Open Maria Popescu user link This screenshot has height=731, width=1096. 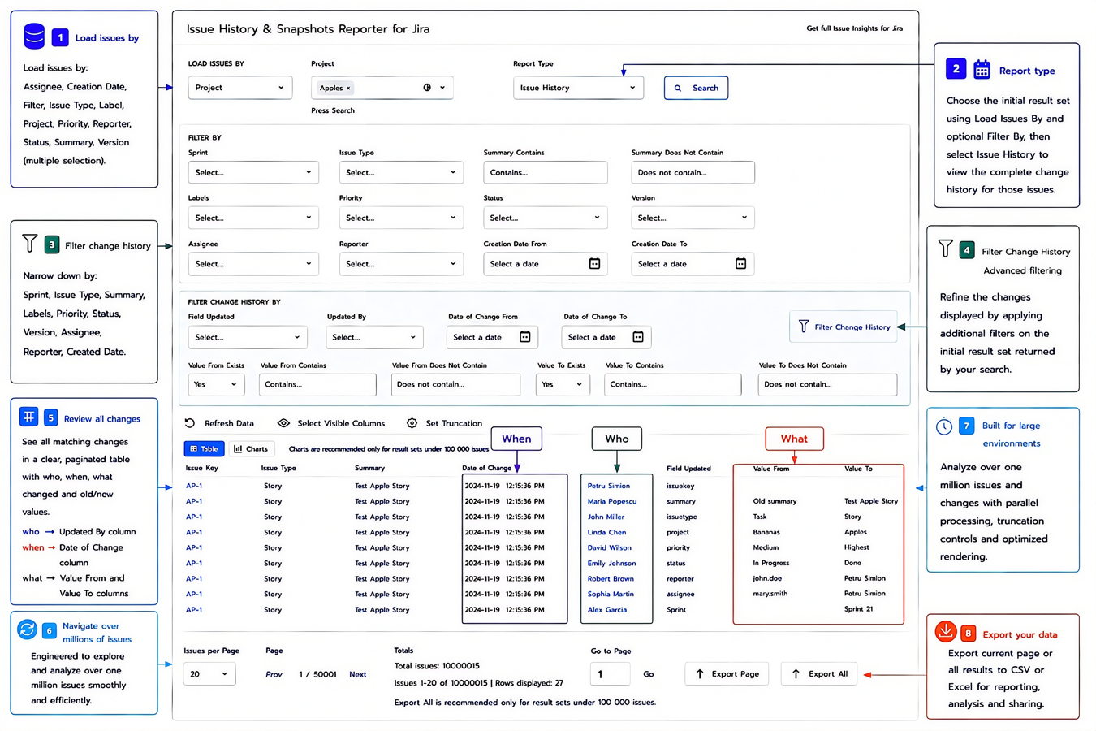[612, 501]
